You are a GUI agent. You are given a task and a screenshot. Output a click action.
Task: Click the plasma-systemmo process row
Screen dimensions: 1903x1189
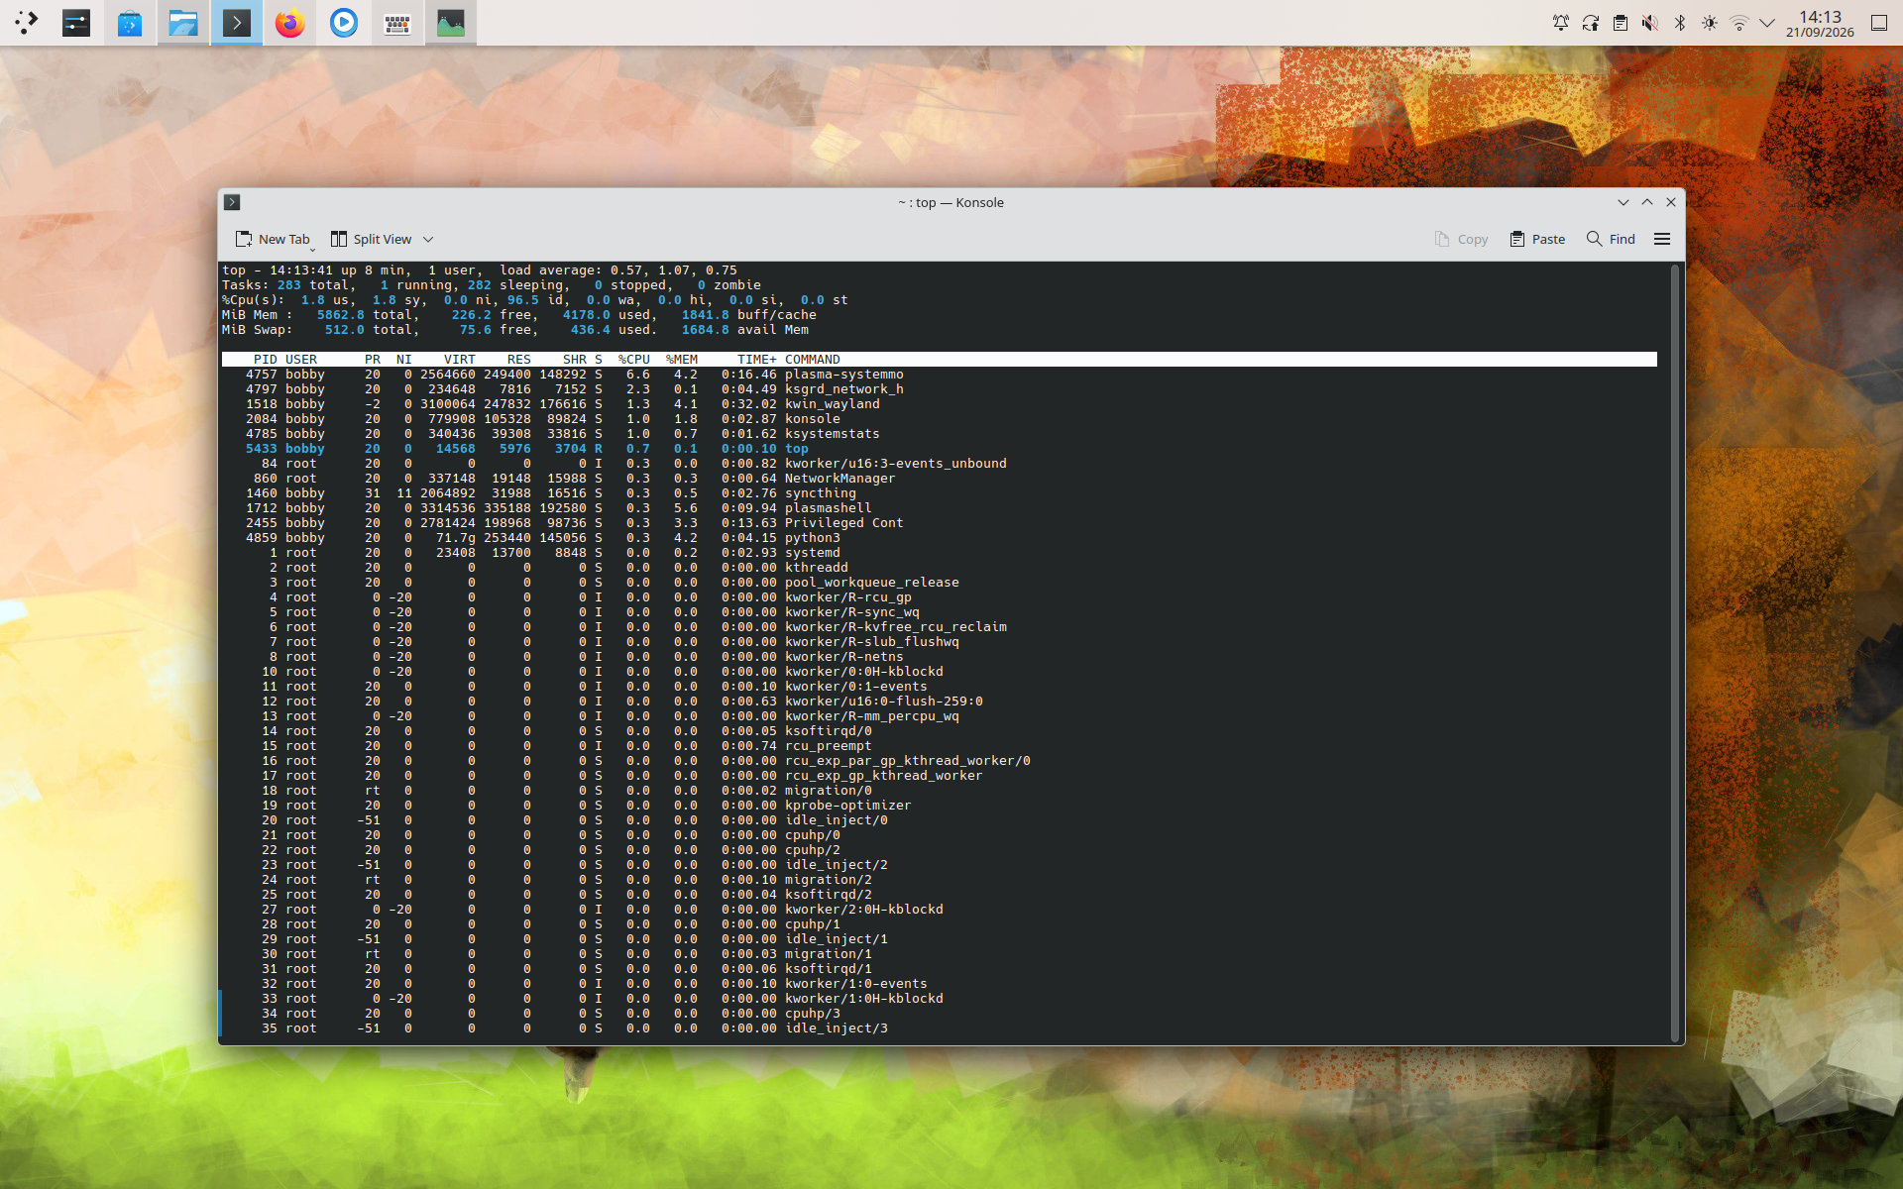(940, 375)
